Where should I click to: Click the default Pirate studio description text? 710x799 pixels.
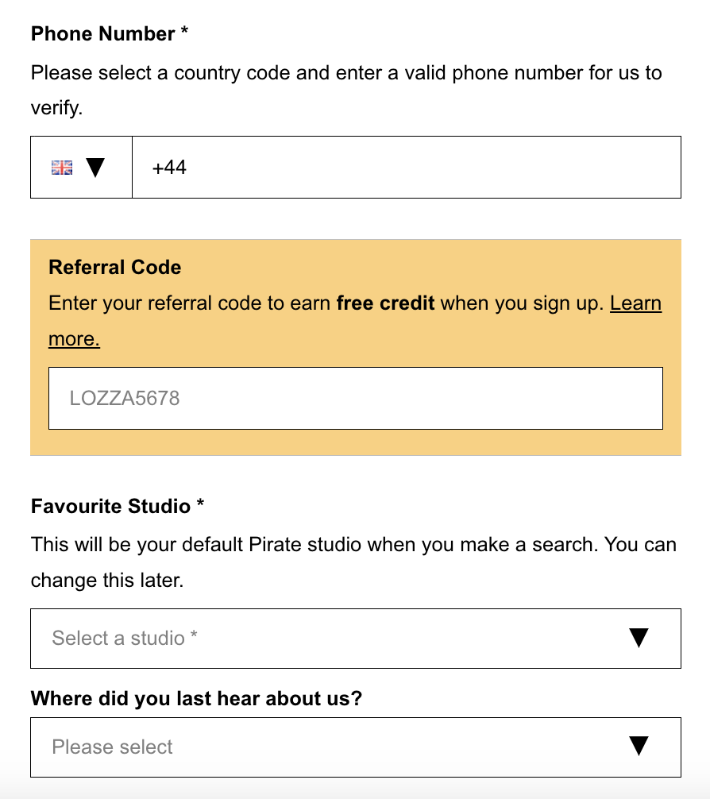[353, 562]
